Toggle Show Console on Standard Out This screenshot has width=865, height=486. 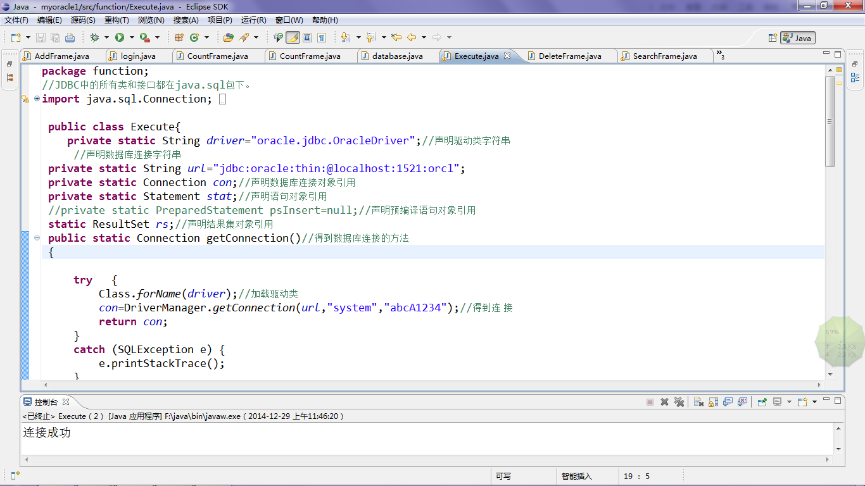pos(728,402)
